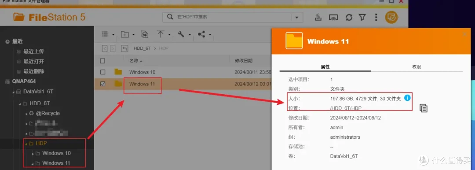Screen dimensions: 475x170
Task: Open 最近删除 in the sidebar
Action: (33, 71)
